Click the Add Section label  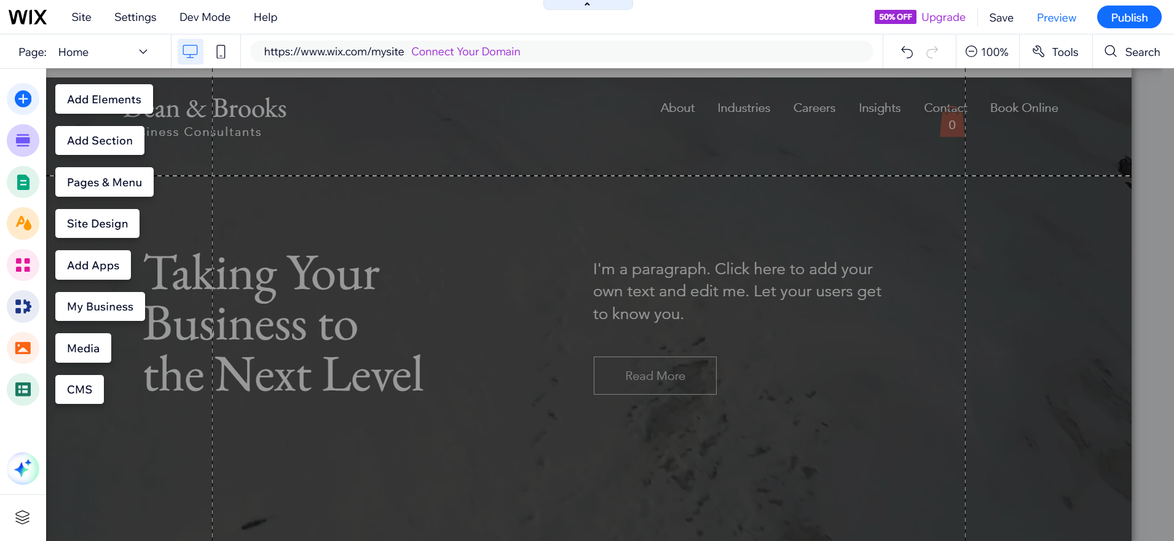(x=100, y=141)
